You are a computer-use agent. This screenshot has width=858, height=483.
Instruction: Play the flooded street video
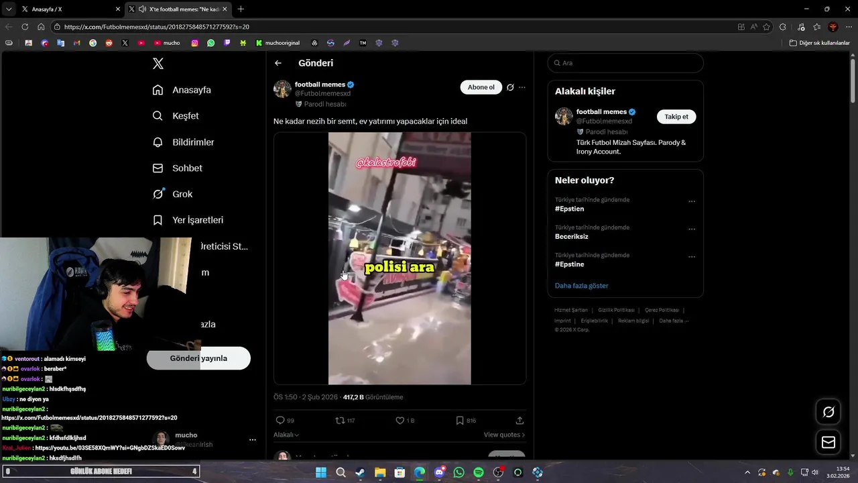coord(400,258)
